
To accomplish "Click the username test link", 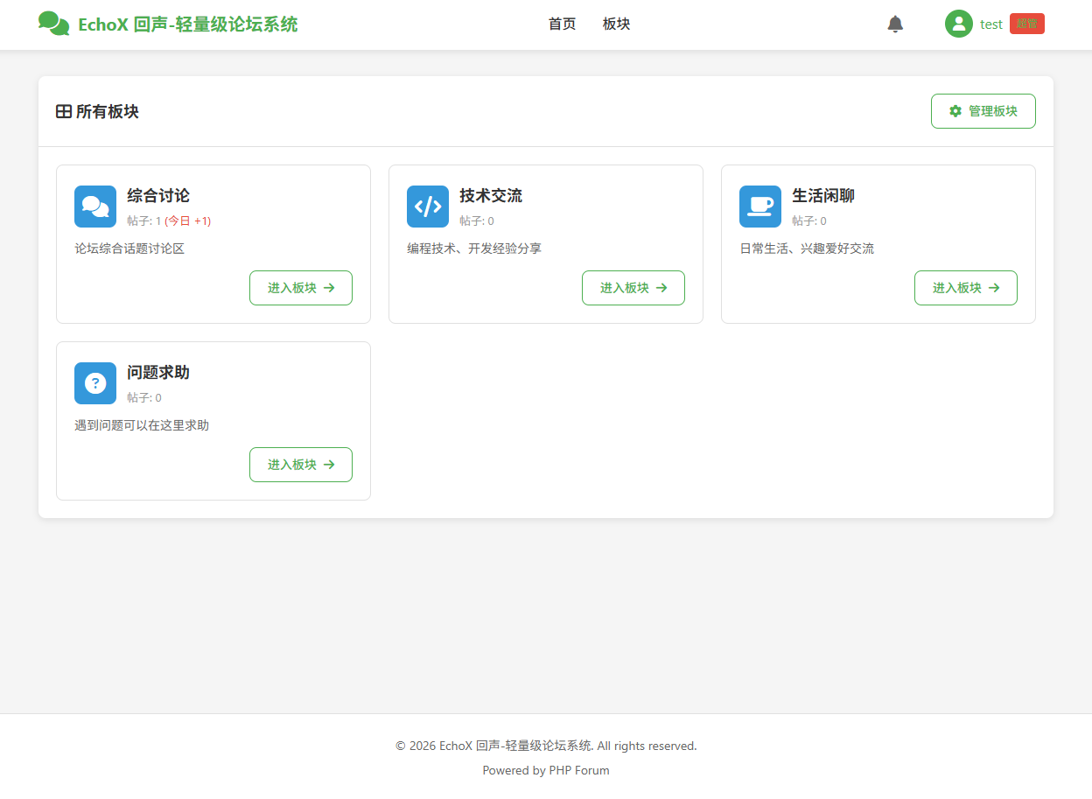I will pos(990,24).
